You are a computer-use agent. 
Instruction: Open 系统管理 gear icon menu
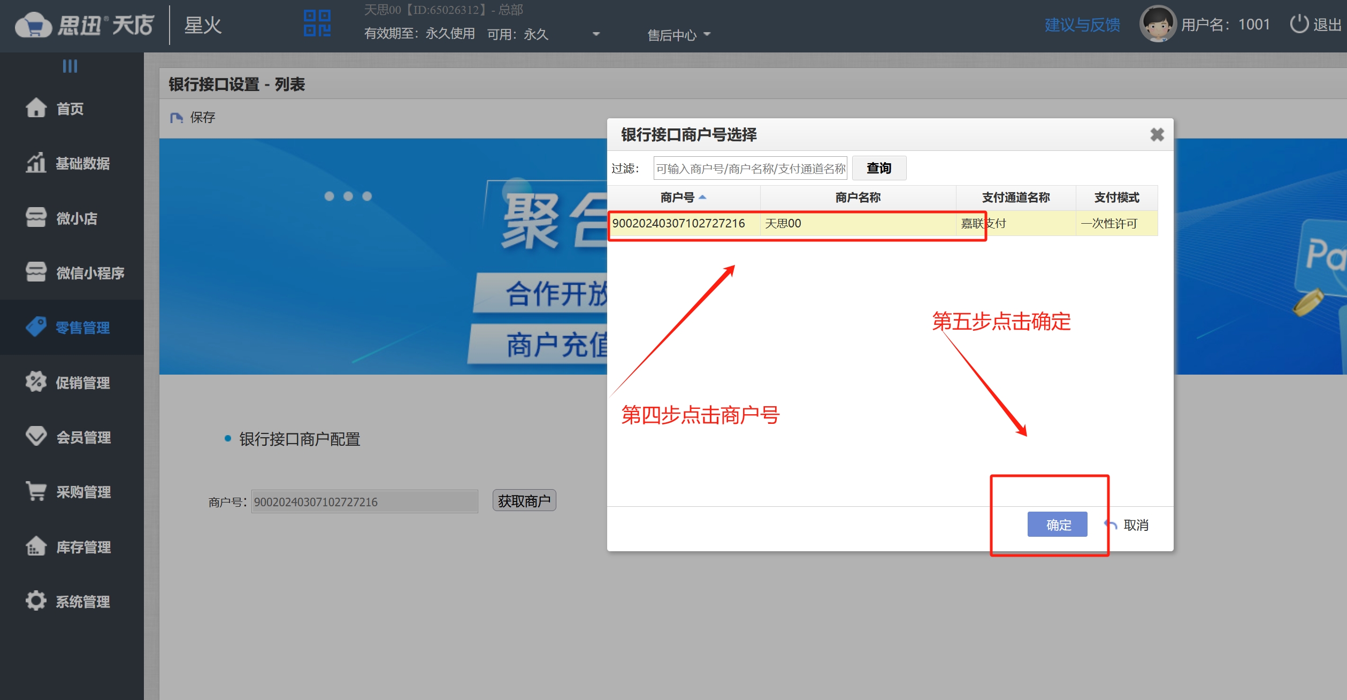(x=36, y=600)
